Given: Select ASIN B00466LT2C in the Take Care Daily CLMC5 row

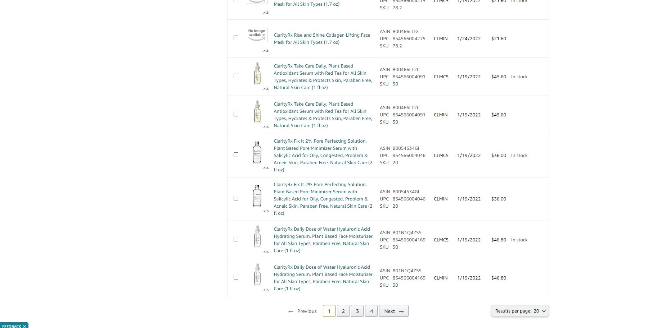Looking at the screenshot, I should [x=406, y=69].
